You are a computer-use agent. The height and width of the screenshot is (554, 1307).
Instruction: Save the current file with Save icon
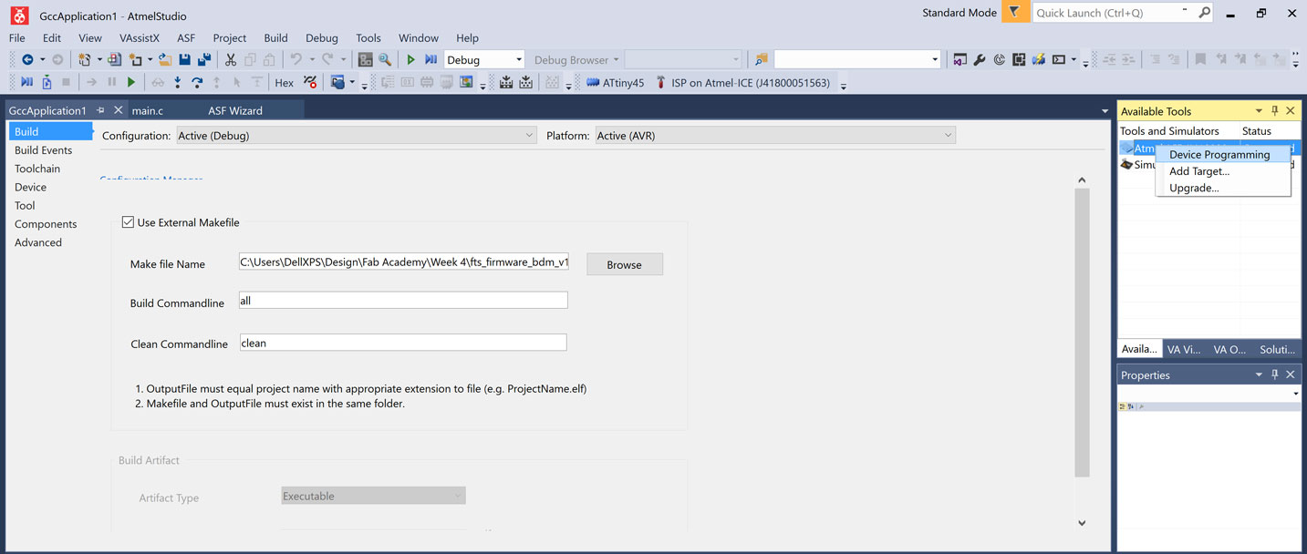point(185,59)
